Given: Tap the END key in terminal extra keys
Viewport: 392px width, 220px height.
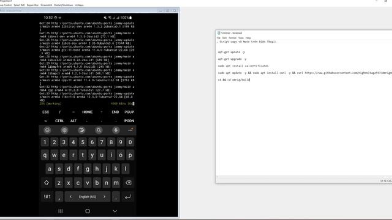Looking at the screenshot, I should click(x=115, y=112).
